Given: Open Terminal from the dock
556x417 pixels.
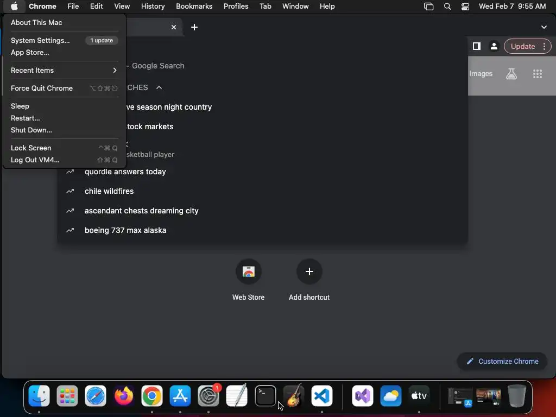Looking at the screenshot, I should [265, 396].
